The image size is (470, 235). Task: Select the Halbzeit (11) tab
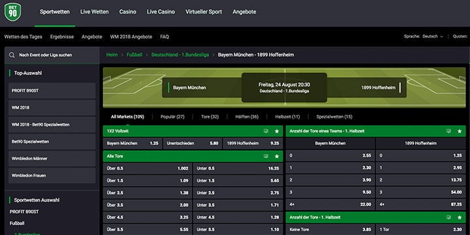pos(287,117)
